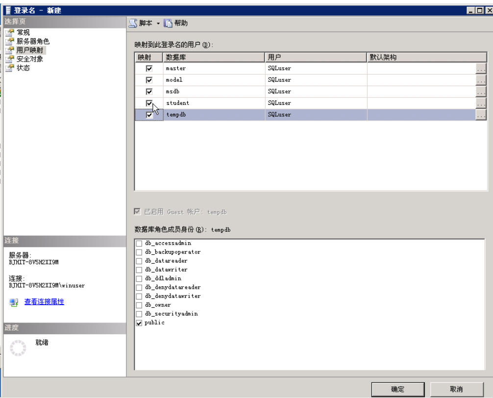Viewport: 493px width, 398px height.
Task: Check the db_ddladmin role
Action: [x=139, y=278]
